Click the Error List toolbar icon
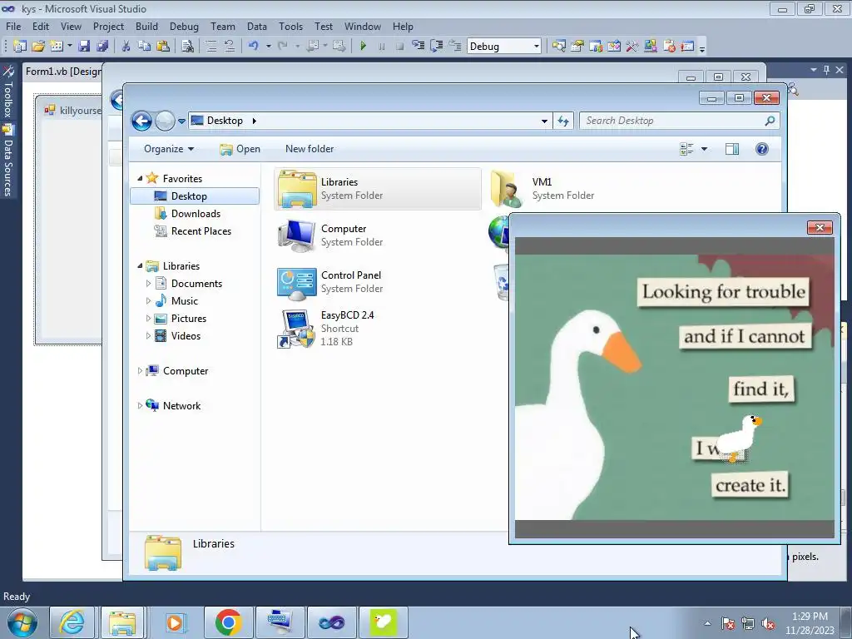Viewport: 852px width, 639px height. point(669,47)
